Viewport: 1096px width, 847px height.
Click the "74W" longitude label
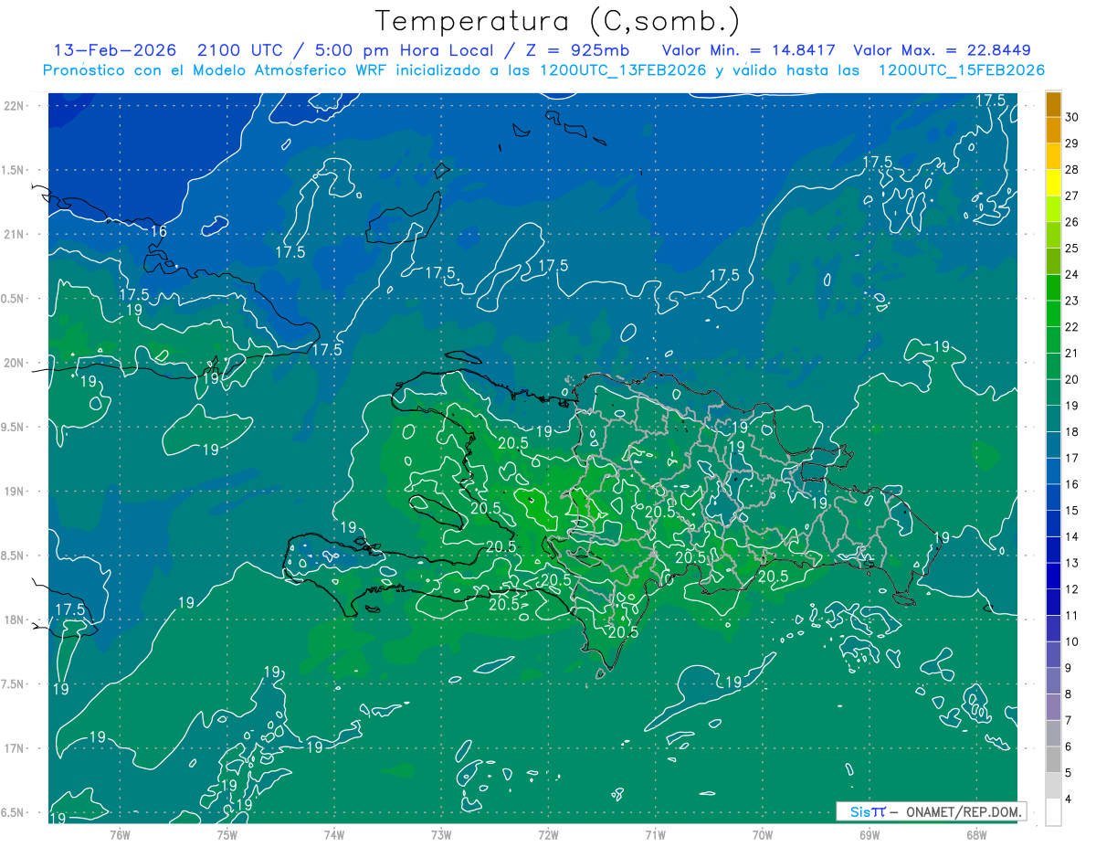(x=333, y=834)
